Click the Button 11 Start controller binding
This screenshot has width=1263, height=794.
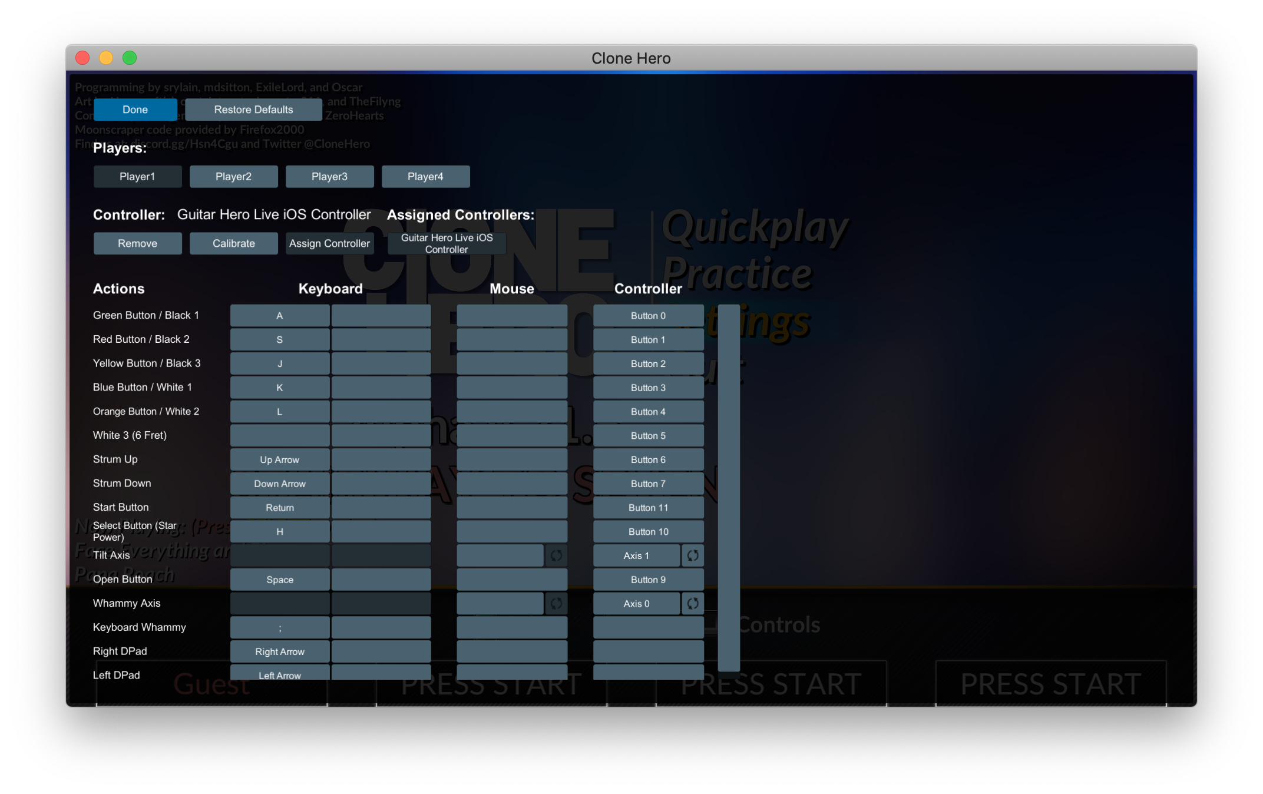point(648,508)
